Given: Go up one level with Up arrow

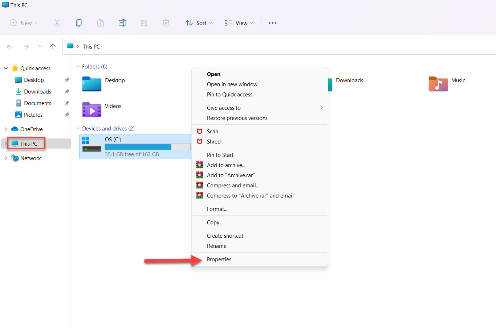Looking at the screenshot, I should [x=53, y=46].
